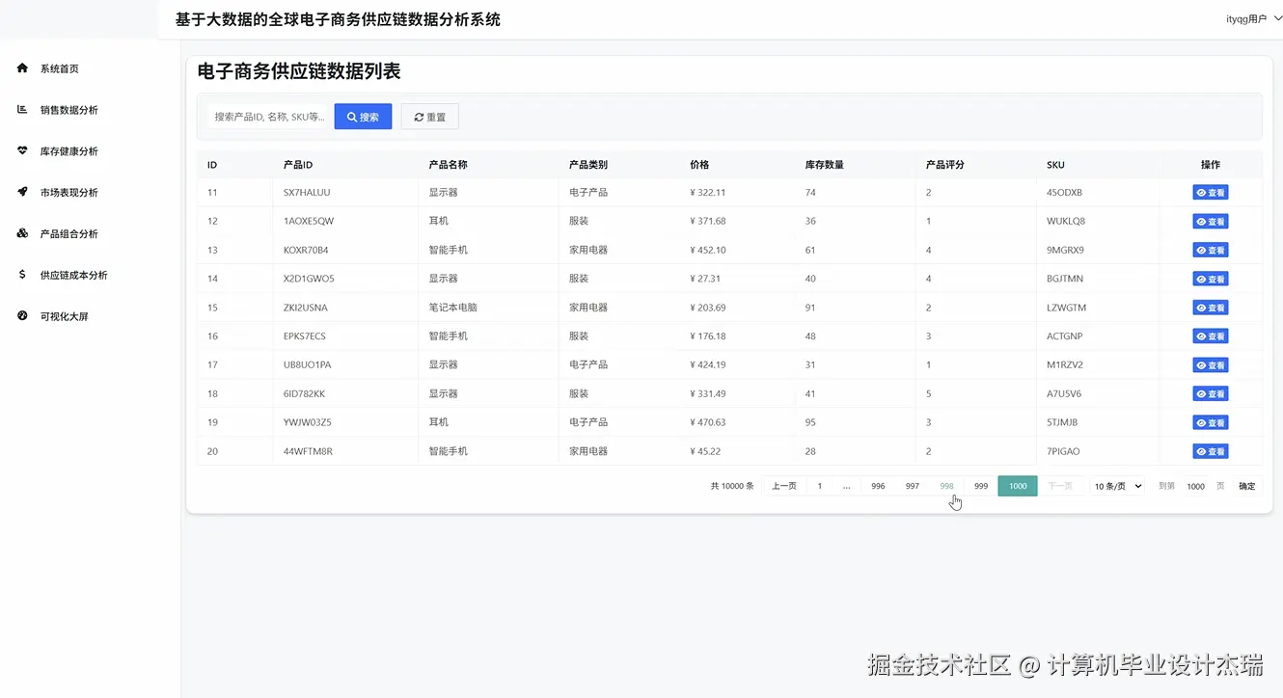Go to page 998
1283x698 pixels.
946,486
